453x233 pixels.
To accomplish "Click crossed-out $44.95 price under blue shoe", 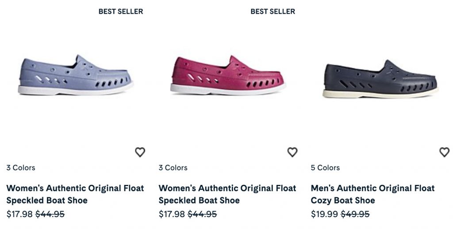I will click(x=50, y=214).
